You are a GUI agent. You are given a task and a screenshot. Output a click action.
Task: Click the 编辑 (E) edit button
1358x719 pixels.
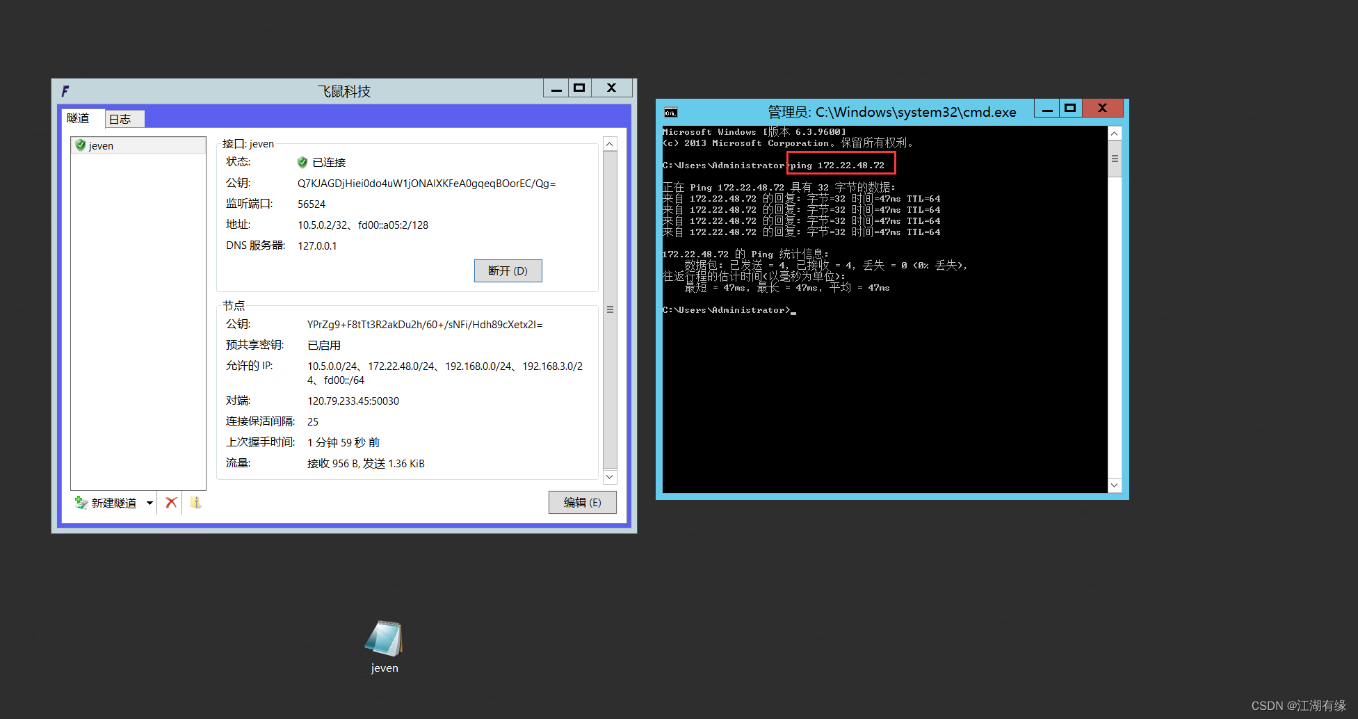tap(582, 502)
